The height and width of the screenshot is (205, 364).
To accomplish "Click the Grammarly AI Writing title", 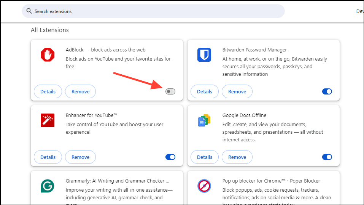I will point(117,181).
